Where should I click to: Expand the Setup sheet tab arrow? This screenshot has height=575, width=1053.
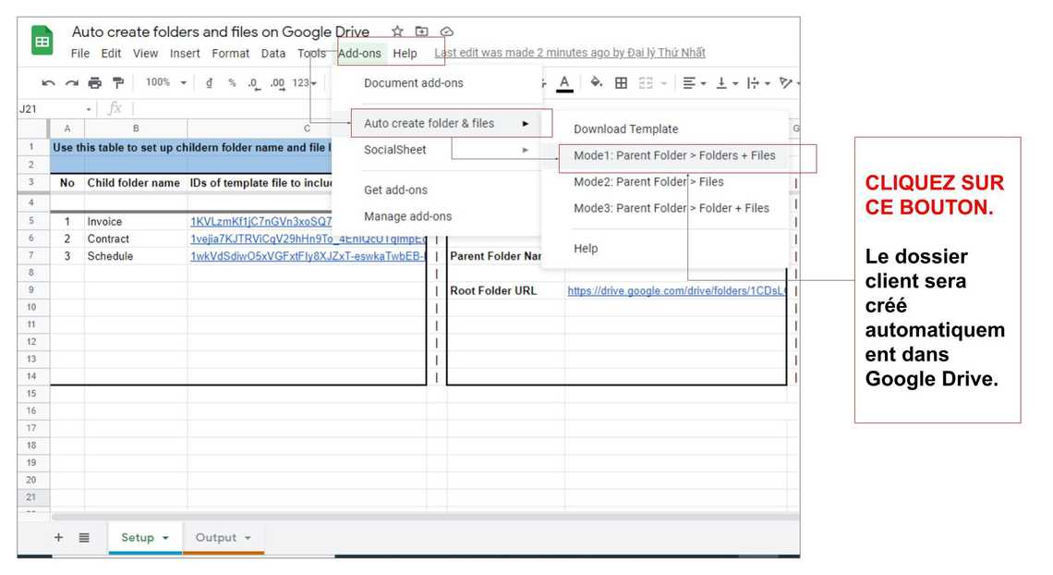[x=165, y=538]
